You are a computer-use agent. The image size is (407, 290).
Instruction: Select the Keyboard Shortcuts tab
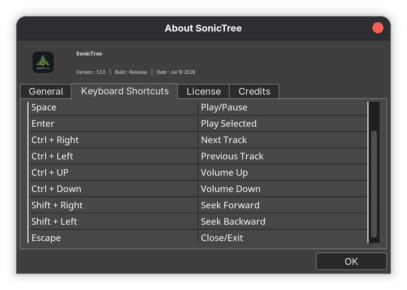click(x=125, y=91)
